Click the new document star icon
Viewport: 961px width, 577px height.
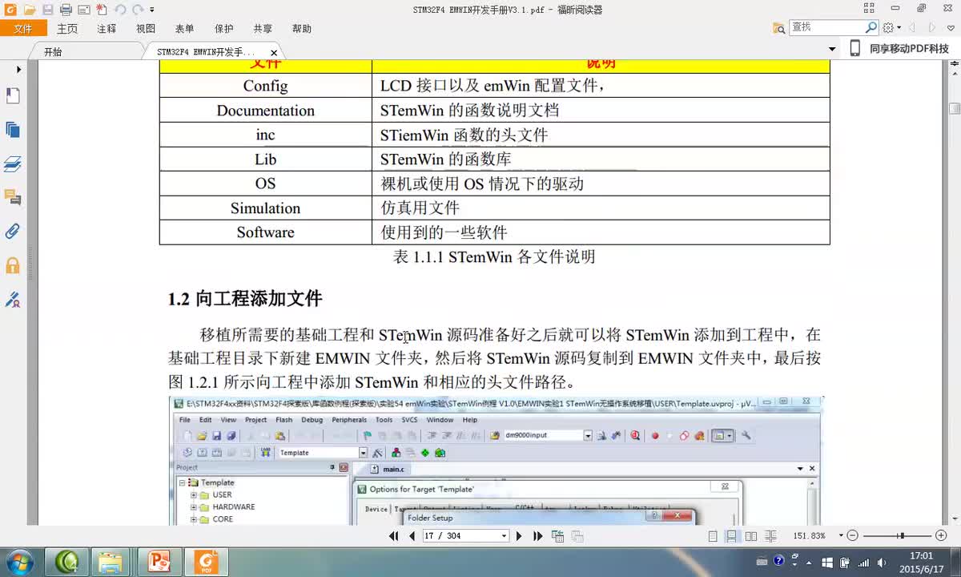(102, 10)
